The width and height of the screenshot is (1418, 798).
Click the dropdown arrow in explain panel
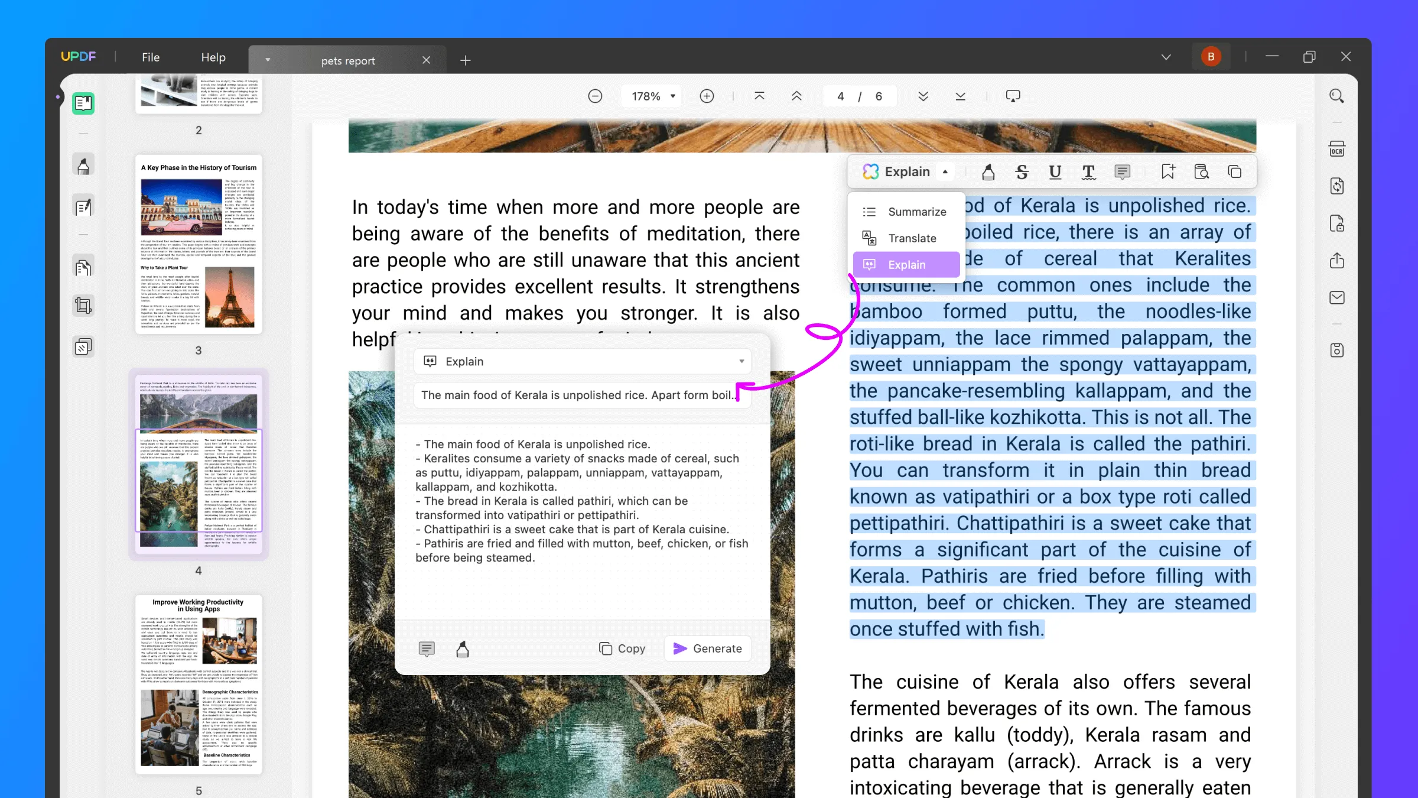click(x=741, y=361)
